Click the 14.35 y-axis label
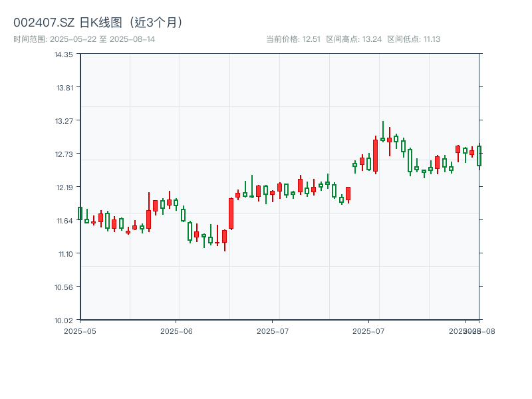The image size is (532, 399). 64,55
